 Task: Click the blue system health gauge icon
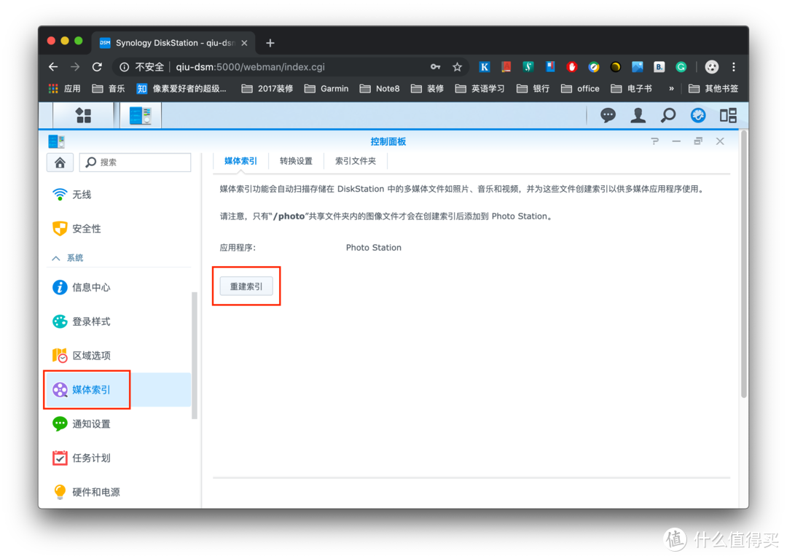pyautogui.click(x=697, y=115)
